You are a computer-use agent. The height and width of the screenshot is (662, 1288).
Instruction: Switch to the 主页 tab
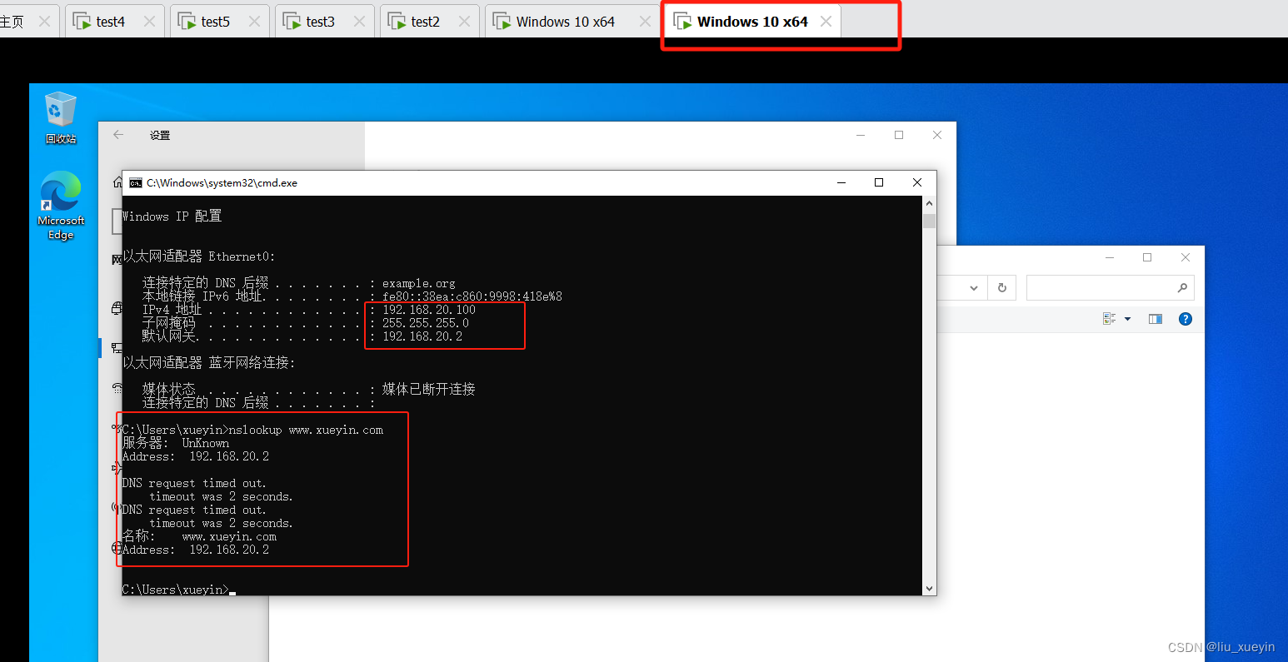tap(12, 20)
